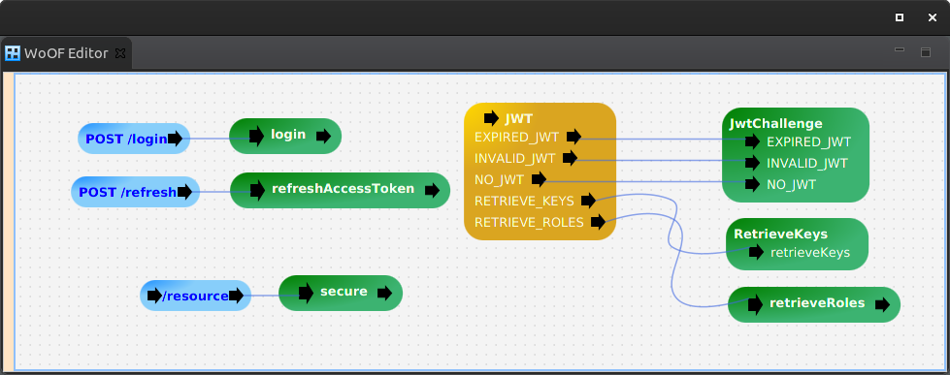This screenshot has width=950, height=375.
Task: Click the retrieveKeys input arrow
Action: (x=756, y=252)
